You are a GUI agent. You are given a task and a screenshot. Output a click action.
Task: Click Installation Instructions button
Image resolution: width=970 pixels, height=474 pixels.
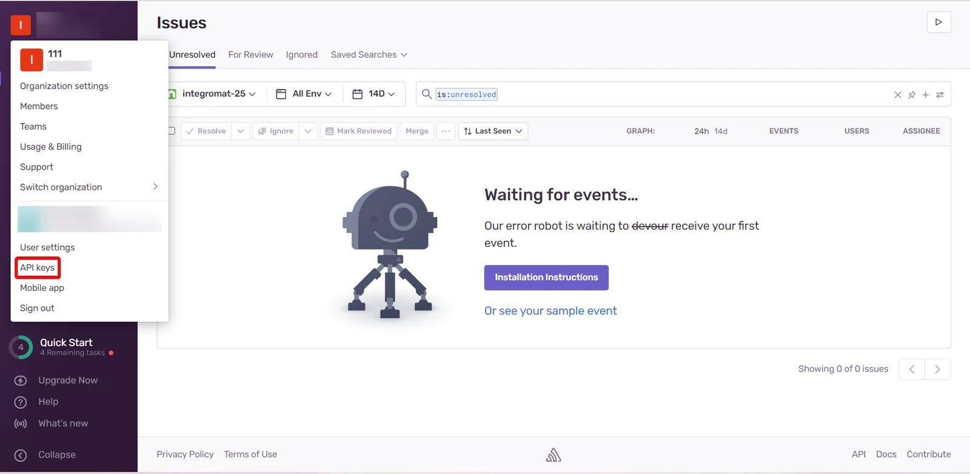coord(546,278)
